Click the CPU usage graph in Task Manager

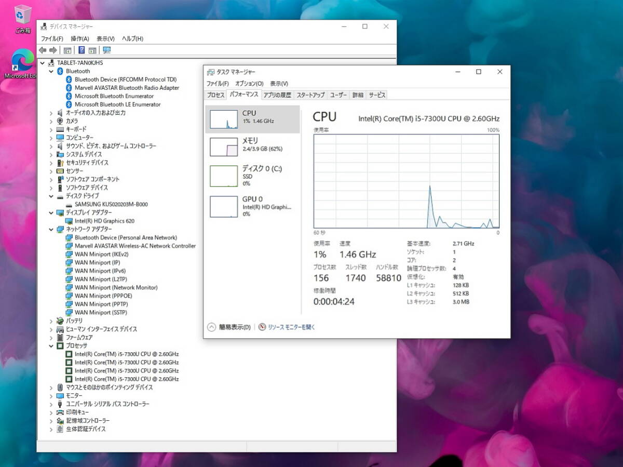point(406,181)
